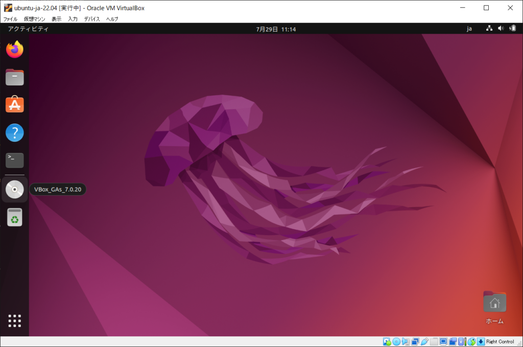
Task: Click the Right Control host key label
Action: click(x=500, y=341)
